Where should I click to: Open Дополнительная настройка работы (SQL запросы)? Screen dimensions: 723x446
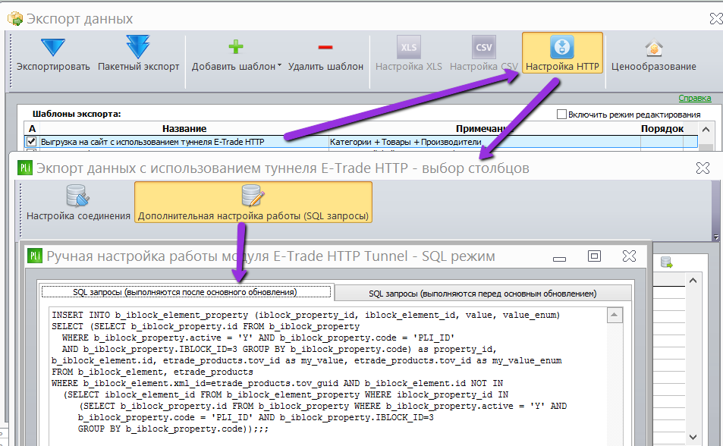pos(253,202)
